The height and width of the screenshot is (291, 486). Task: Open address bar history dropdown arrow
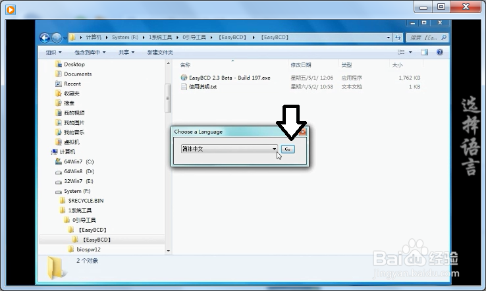click(389, 38)
